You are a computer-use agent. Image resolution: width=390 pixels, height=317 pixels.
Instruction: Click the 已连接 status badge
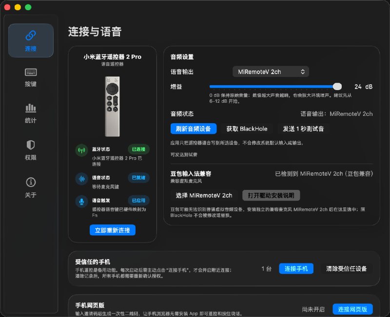tap(138, 149)
